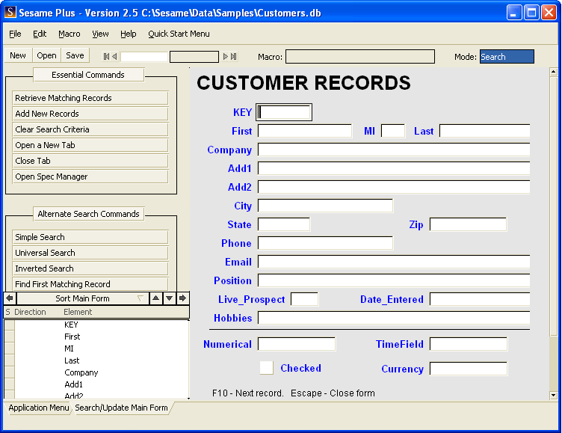
Task: Click Add New Records
Action: (x=90, y=114)
